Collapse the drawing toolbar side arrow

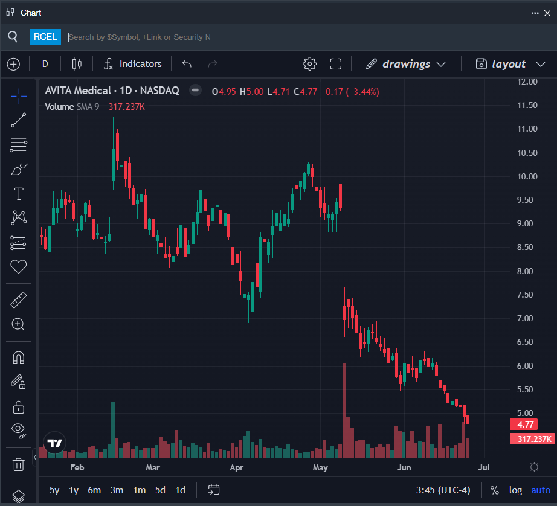point(35,457)
